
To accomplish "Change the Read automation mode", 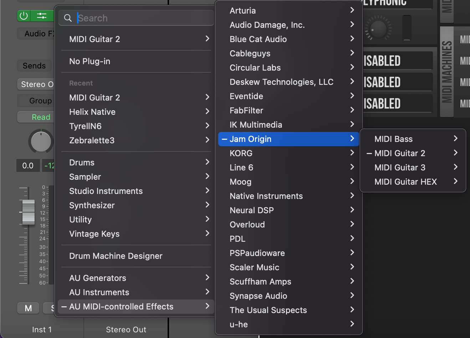I will [x=36, y=117].
